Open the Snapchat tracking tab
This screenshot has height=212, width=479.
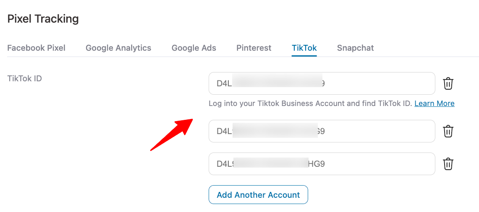point(356,48)
